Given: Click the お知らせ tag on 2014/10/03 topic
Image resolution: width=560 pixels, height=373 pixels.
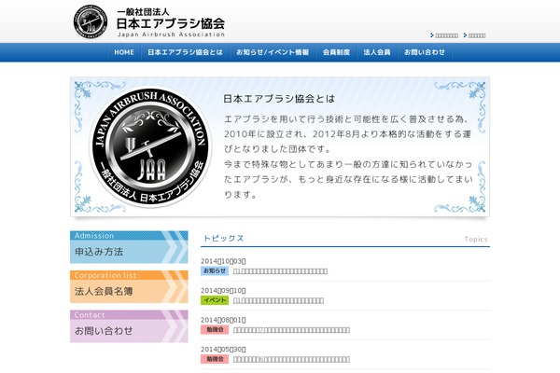Looking at the screenshot, I should pyautogui.click(x=215, y=271).
